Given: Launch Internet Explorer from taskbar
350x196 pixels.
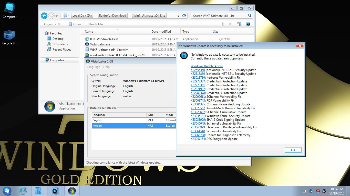Looking at the screenshot, I should tap(23, 191).
